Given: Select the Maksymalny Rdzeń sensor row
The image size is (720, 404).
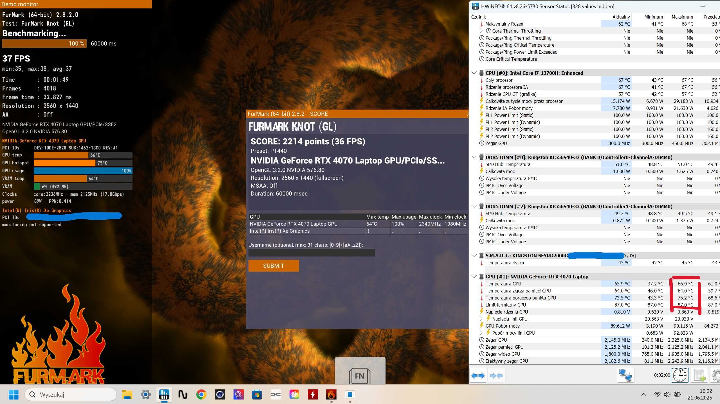Looking at the screenshot, I should [595, 24].
